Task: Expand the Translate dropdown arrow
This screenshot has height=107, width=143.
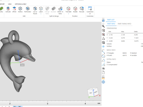Action: (69, 14)
